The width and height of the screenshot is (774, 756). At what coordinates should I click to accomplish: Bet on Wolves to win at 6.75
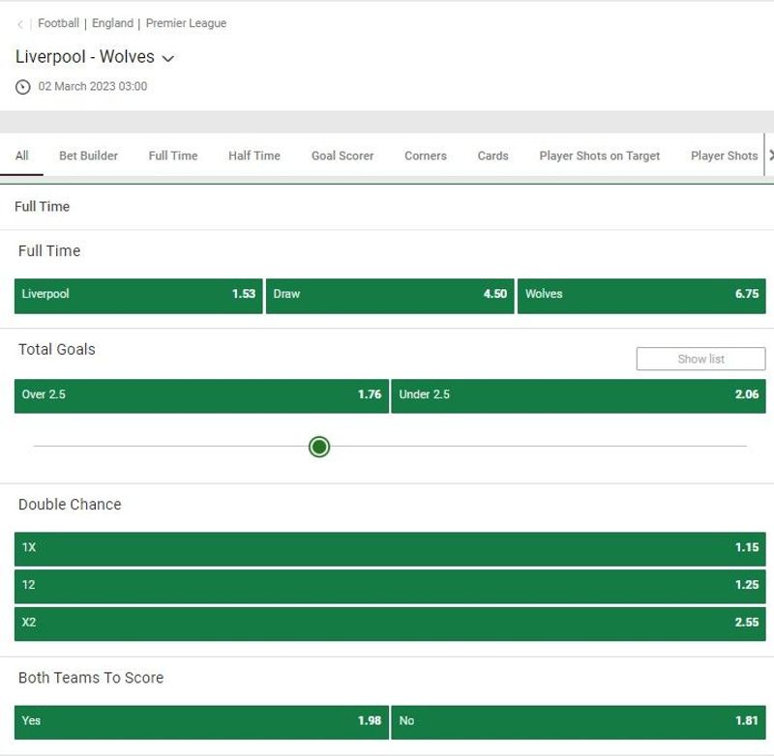641,296
